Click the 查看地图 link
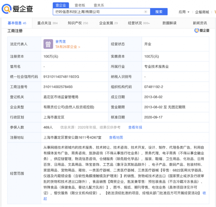The height and width of the screenshot is (207, 216). pyautogui.click(x=116, y=137)
